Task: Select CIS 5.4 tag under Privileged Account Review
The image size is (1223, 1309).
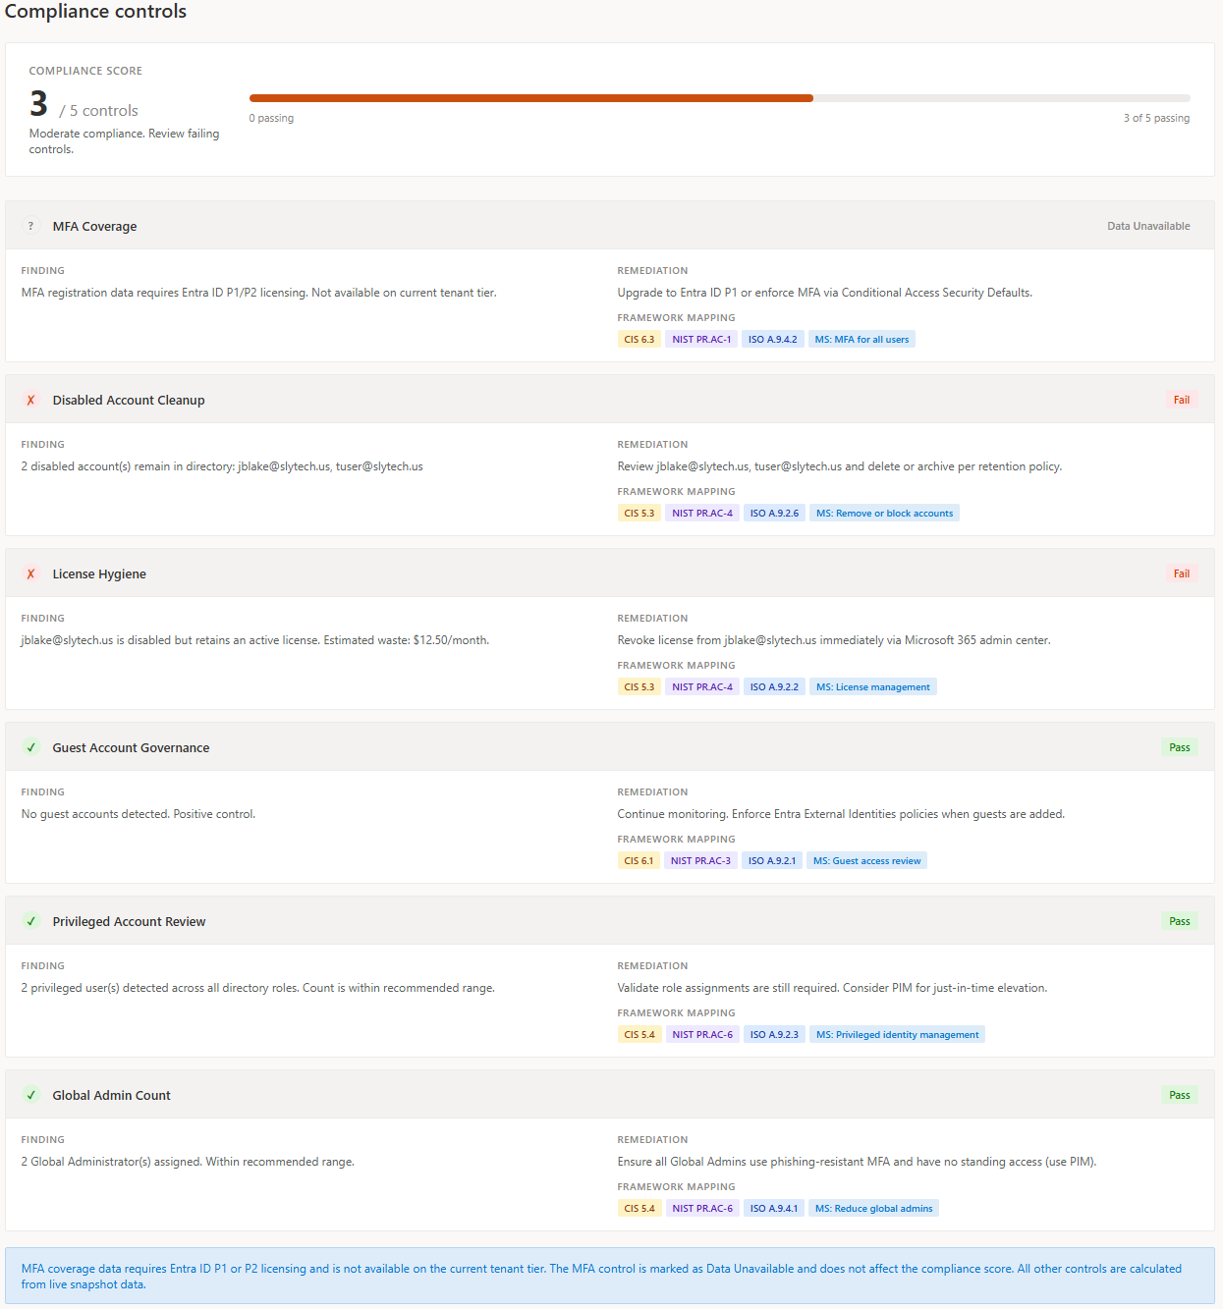Action: (639, 1034)
